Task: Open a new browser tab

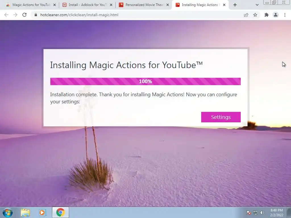Action: tap(235, 5)
